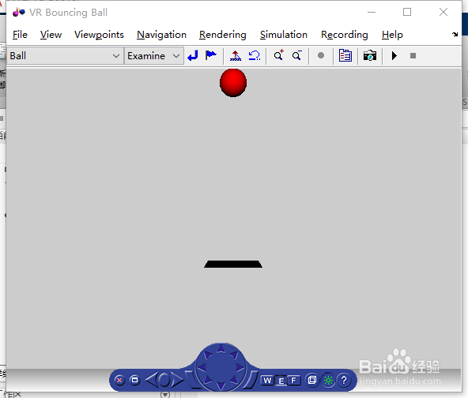Viewport: 468px width, 398px height.
Task: Open the Navigation menu
Action: (x=161, y=35)
